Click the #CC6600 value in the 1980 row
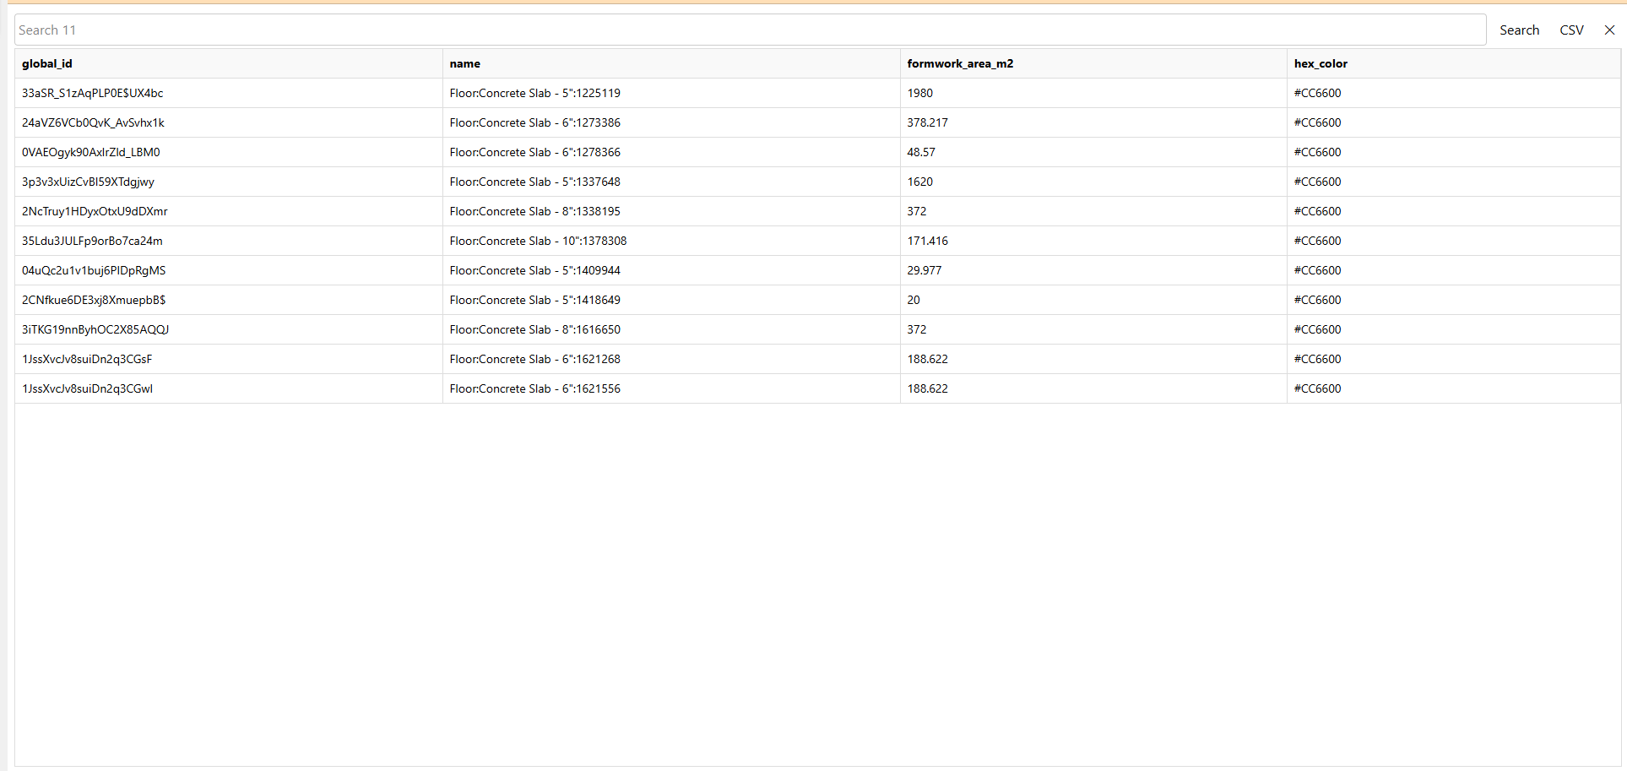 (1317, 93)
